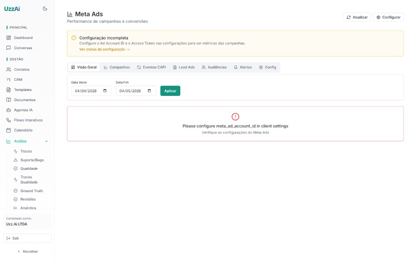The image size is (416, 260).
Task: Open the Data Fim calendar picker
Action: click(149, 91)
